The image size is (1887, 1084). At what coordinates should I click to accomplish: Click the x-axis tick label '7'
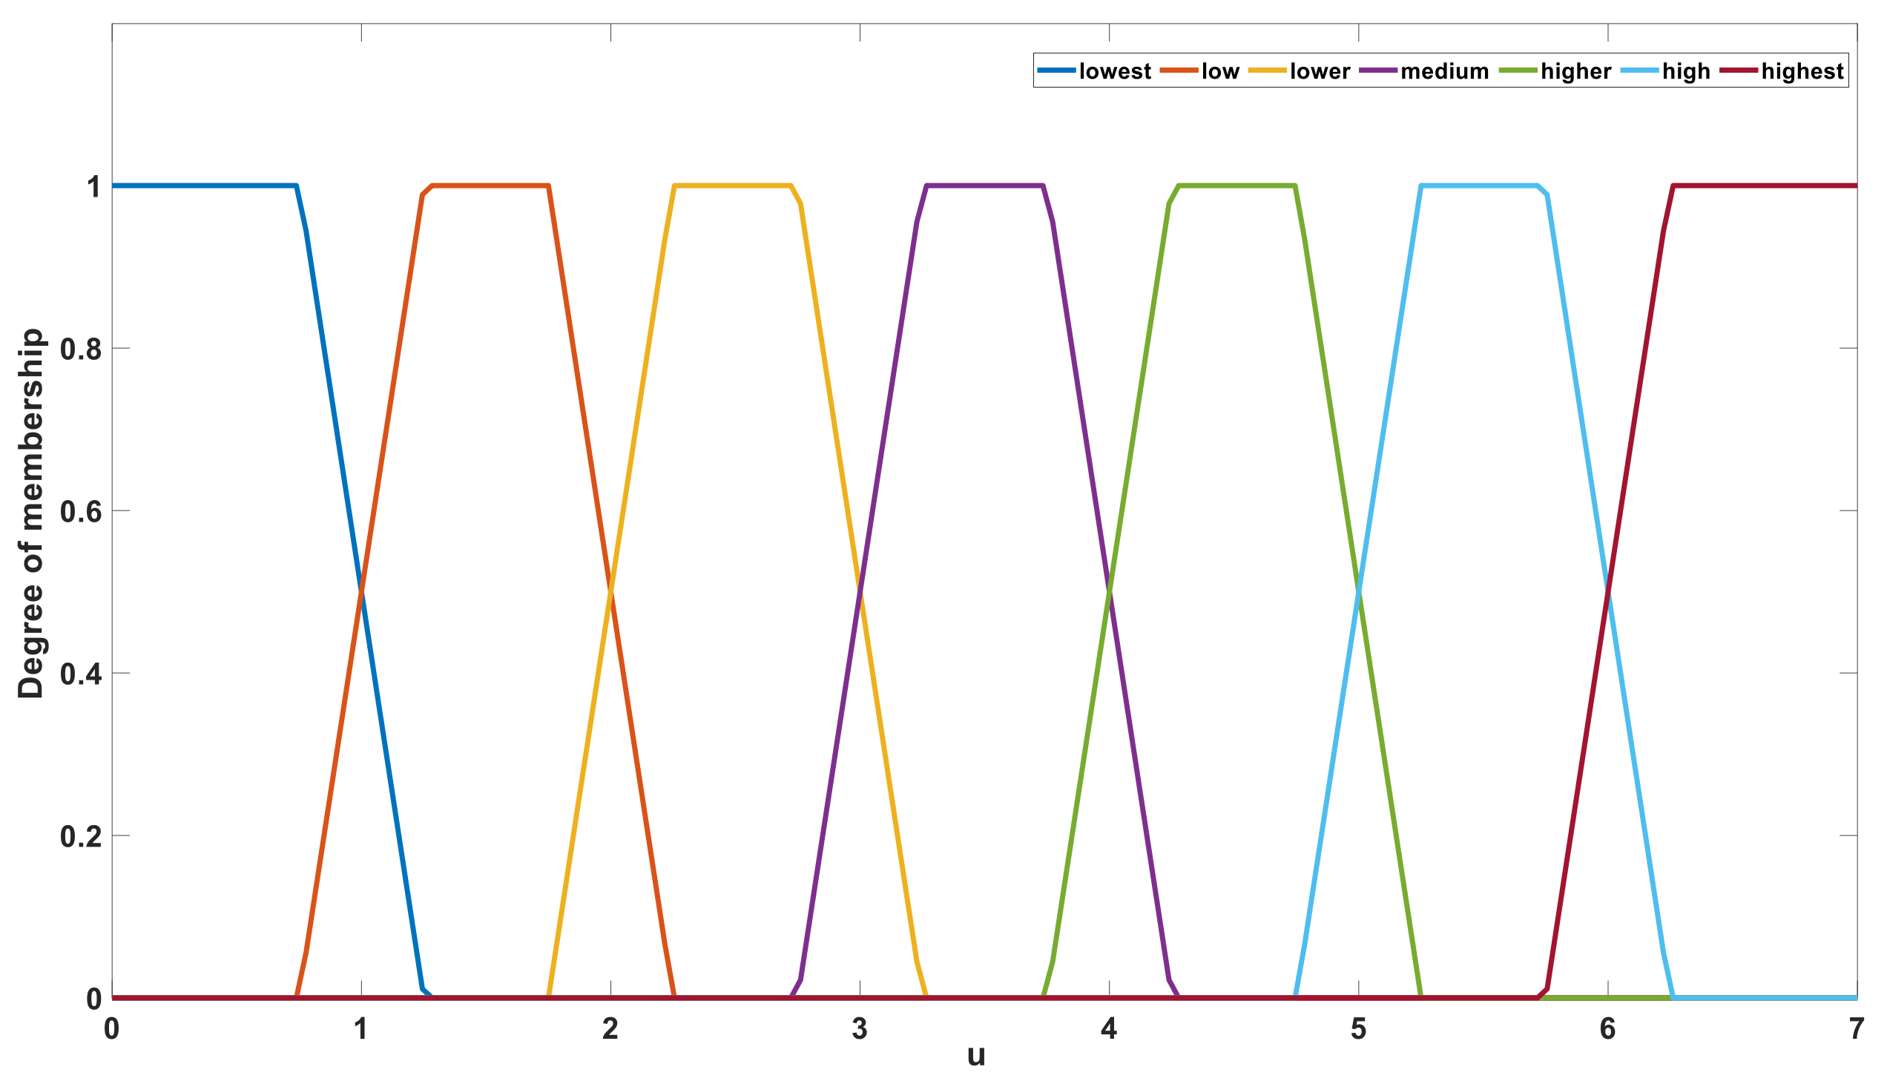pyautogui.click(x=1856, y=1029)
